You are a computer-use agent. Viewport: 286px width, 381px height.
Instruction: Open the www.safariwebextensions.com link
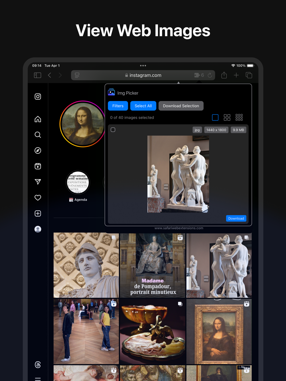179,228
